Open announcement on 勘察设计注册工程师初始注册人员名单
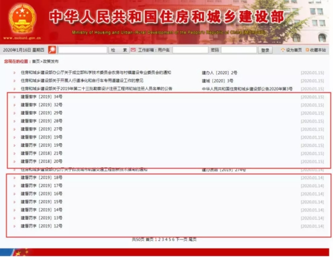The image size is (333, 260). coord(96,89)
